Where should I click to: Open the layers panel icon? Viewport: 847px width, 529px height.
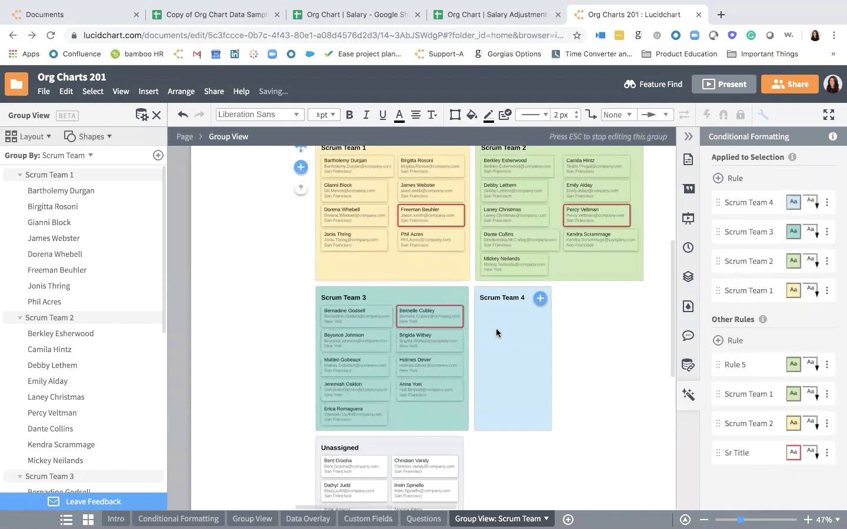click(x=688, y=277)
